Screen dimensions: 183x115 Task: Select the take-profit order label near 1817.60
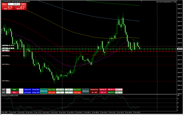click(6, 56)
